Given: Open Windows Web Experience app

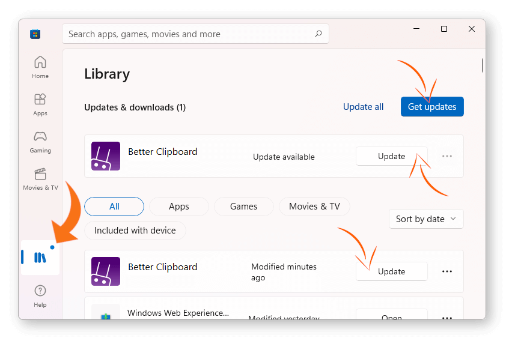Looking at the screenshot, I should pyautogui.click(x=391, y=315).
